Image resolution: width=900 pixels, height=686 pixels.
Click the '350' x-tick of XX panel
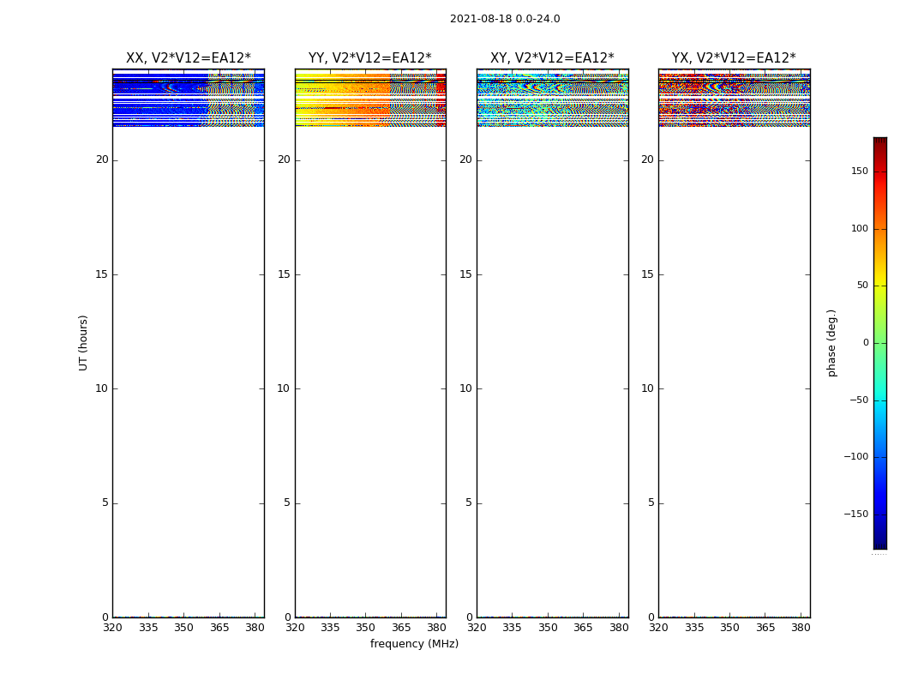[x=183, y=628]
